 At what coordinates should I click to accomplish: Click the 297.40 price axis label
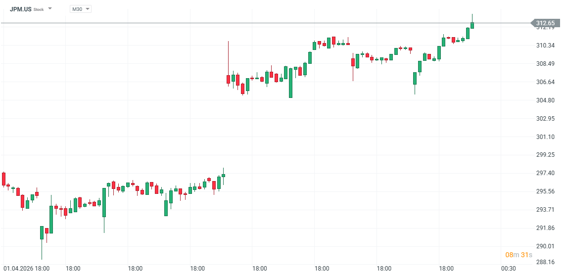tap(545, 173)
